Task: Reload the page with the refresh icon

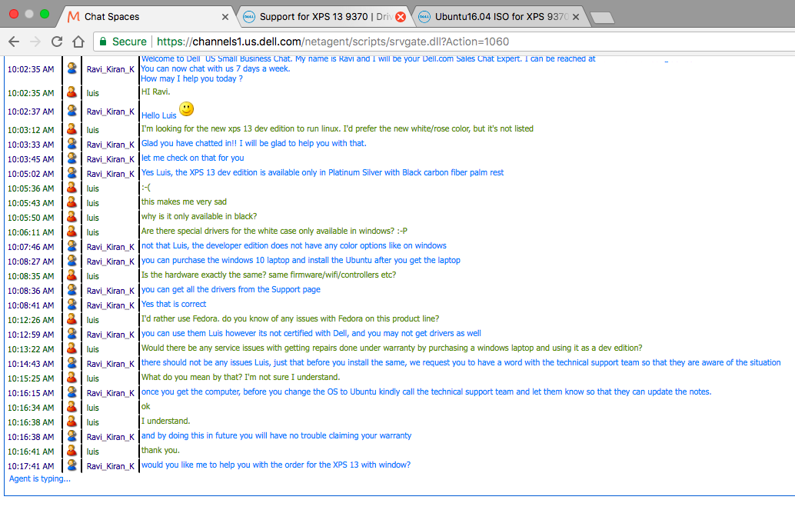Action: click(x=57, y=42)
